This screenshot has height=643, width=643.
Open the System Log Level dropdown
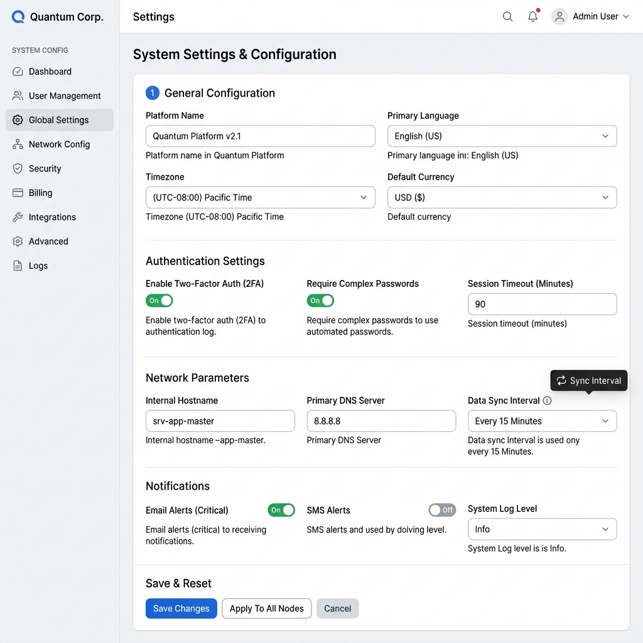[542, 529]
